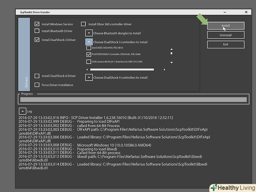Collapse Choose DualShock 3 controllers list
The image size is (256, 192).
coord(89,42)
